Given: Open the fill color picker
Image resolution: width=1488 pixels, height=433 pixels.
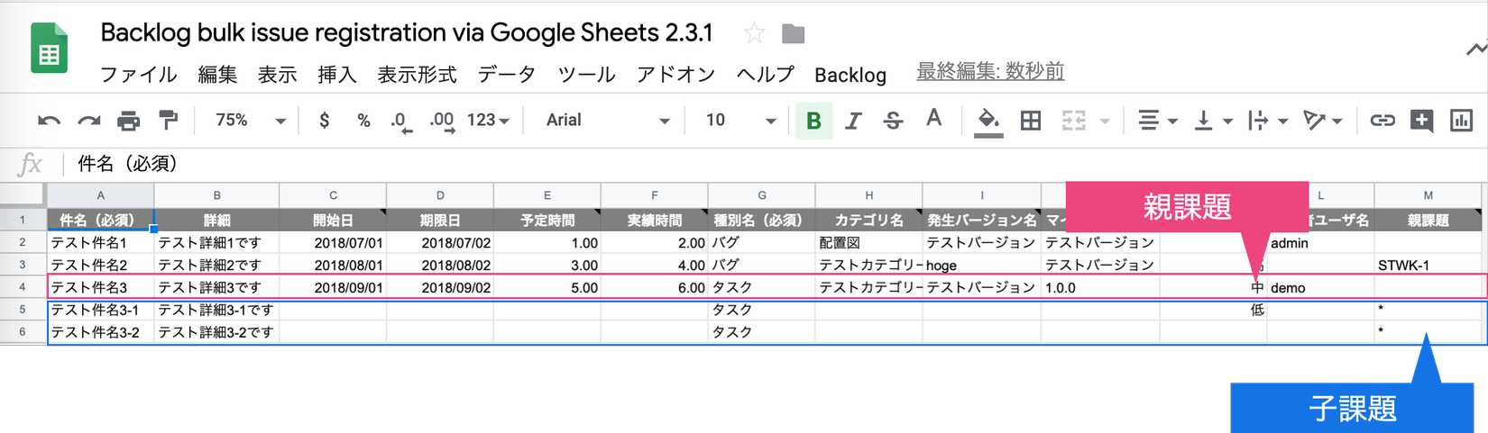Looking at the screenshot, I should (988, 121).
